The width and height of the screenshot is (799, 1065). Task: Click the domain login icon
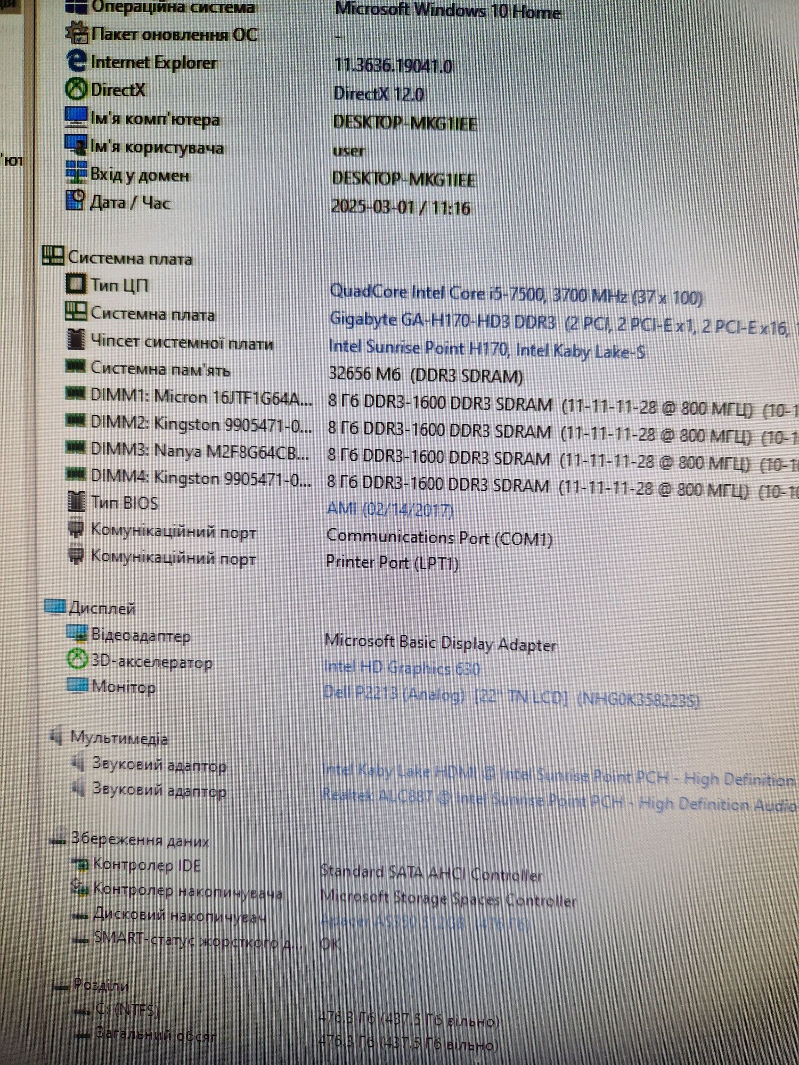click(76, 172)
